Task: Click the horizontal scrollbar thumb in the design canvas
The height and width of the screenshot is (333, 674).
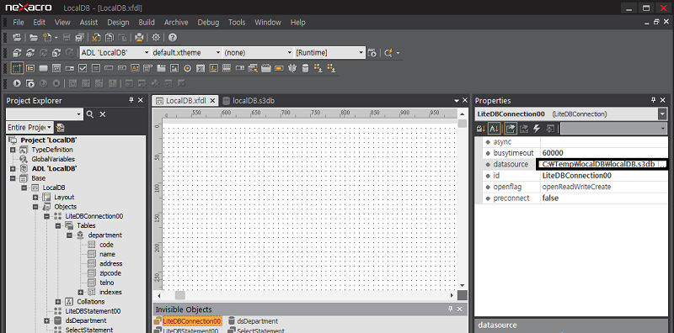Action: coord(180,295)
